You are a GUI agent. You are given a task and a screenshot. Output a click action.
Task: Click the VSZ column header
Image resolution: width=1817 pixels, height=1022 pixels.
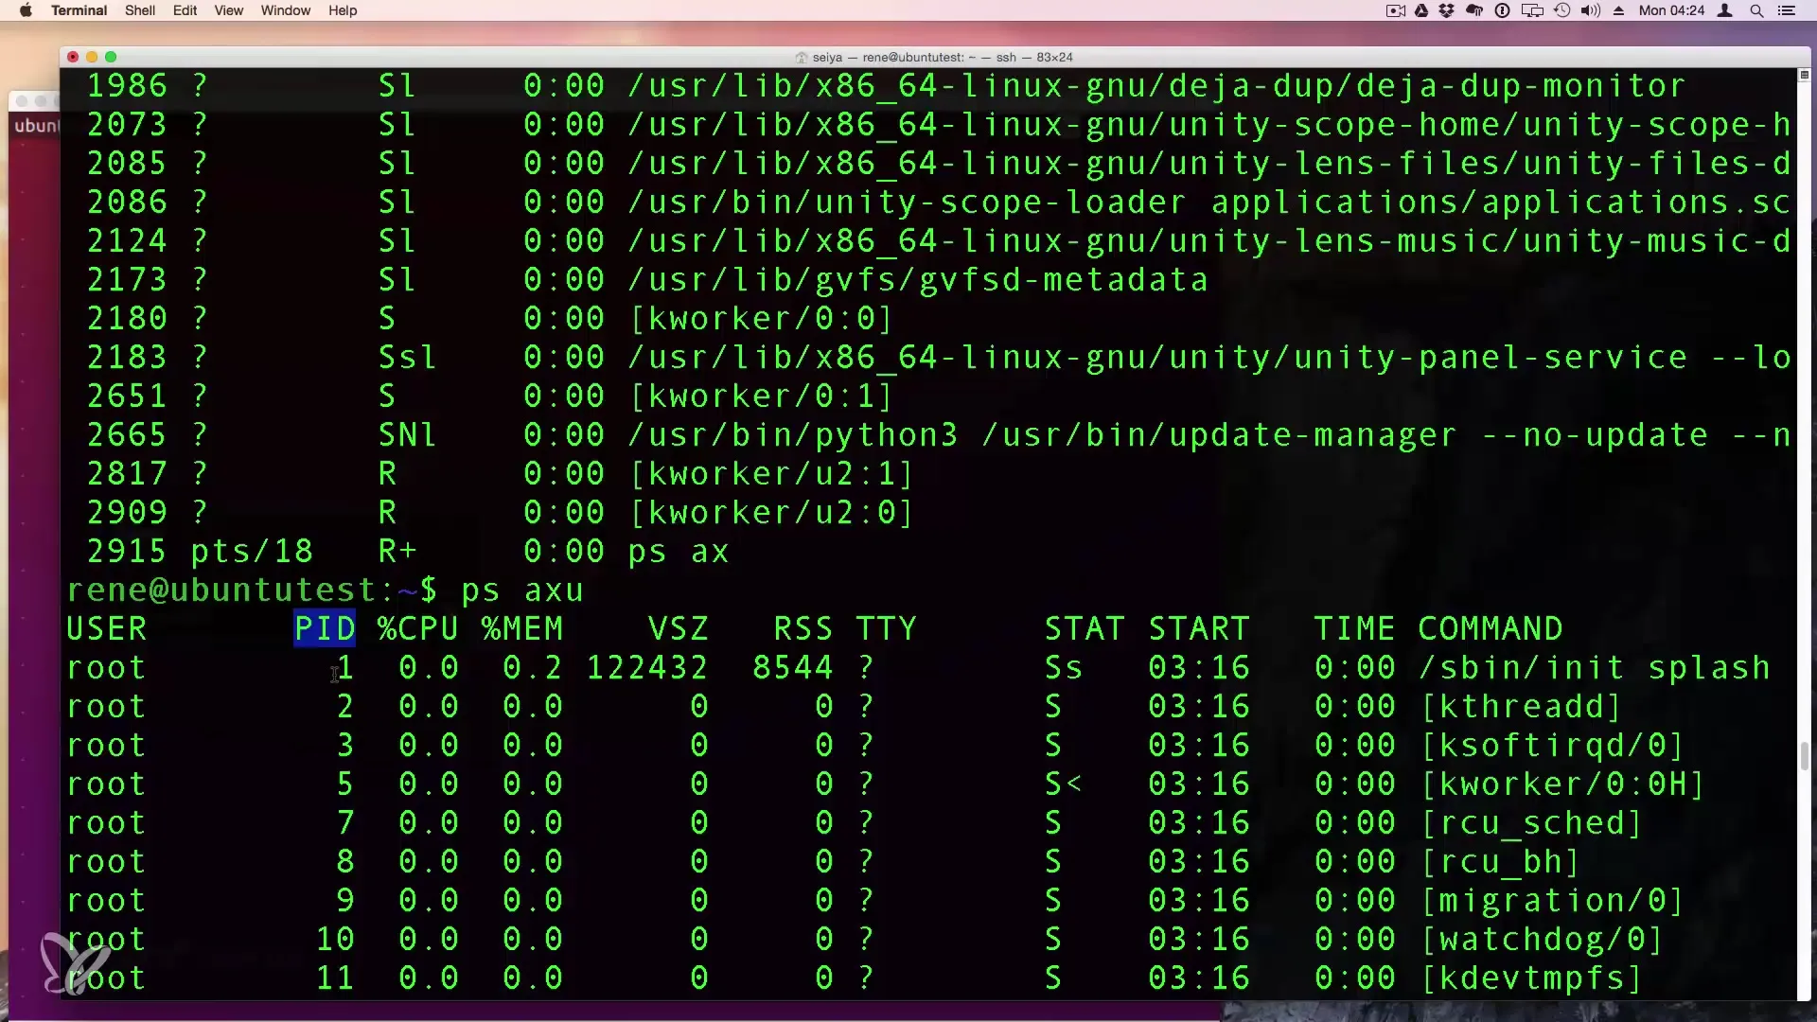[x=678, y=628]
